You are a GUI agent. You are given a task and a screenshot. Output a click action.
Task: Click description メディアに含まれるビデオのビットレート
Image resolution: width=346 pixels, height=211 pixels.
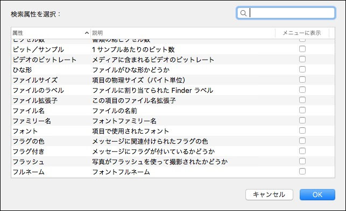point(153,60)
